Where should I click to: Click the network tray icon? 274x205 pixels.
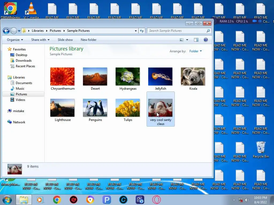(241, 200)
